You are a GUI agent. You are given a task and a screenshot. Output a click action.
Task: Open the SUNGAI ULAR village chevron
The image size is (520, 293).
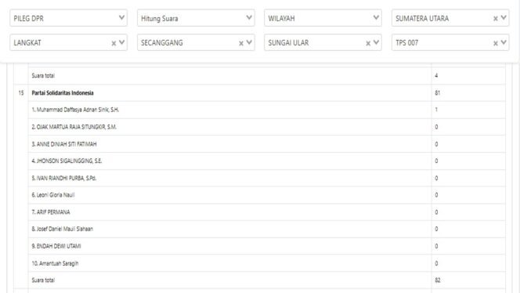tap(376, 42)
